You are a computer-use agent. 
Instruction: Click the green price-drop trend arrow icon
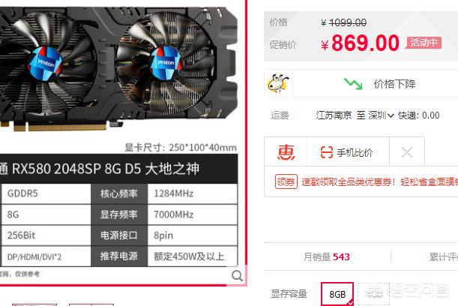[x=353, y=84]
